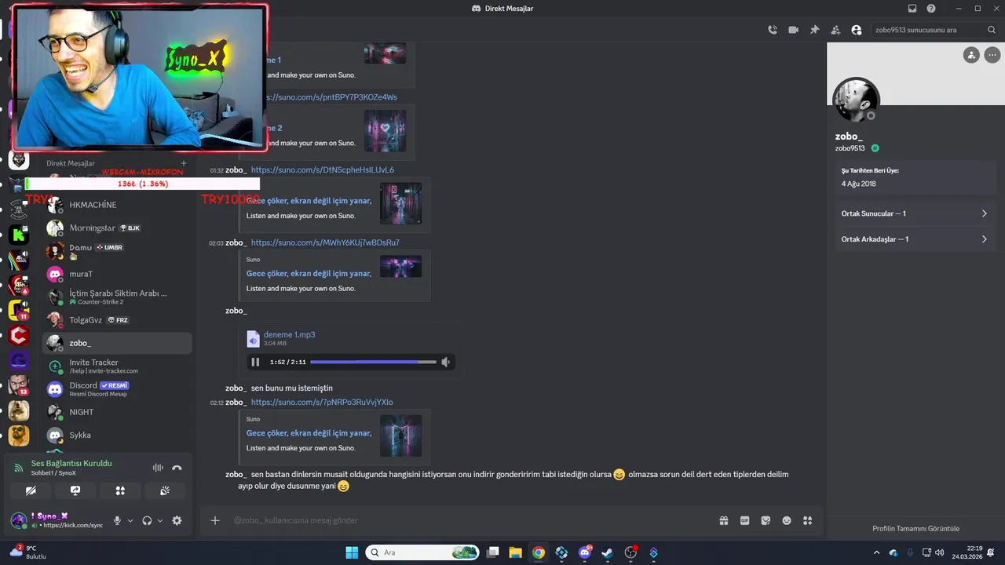Open Windows Start menu

351,552
